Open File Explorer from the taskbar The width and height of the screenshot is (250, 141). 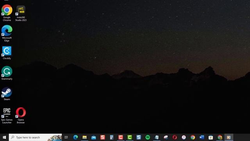[x=84, y=137]
